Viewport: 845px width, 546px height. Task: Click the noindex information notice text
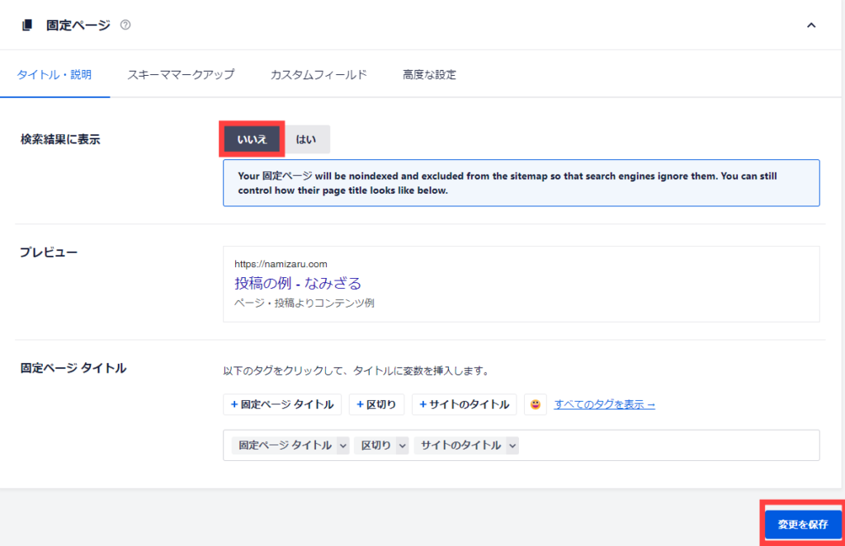click(x=507, y=183)
